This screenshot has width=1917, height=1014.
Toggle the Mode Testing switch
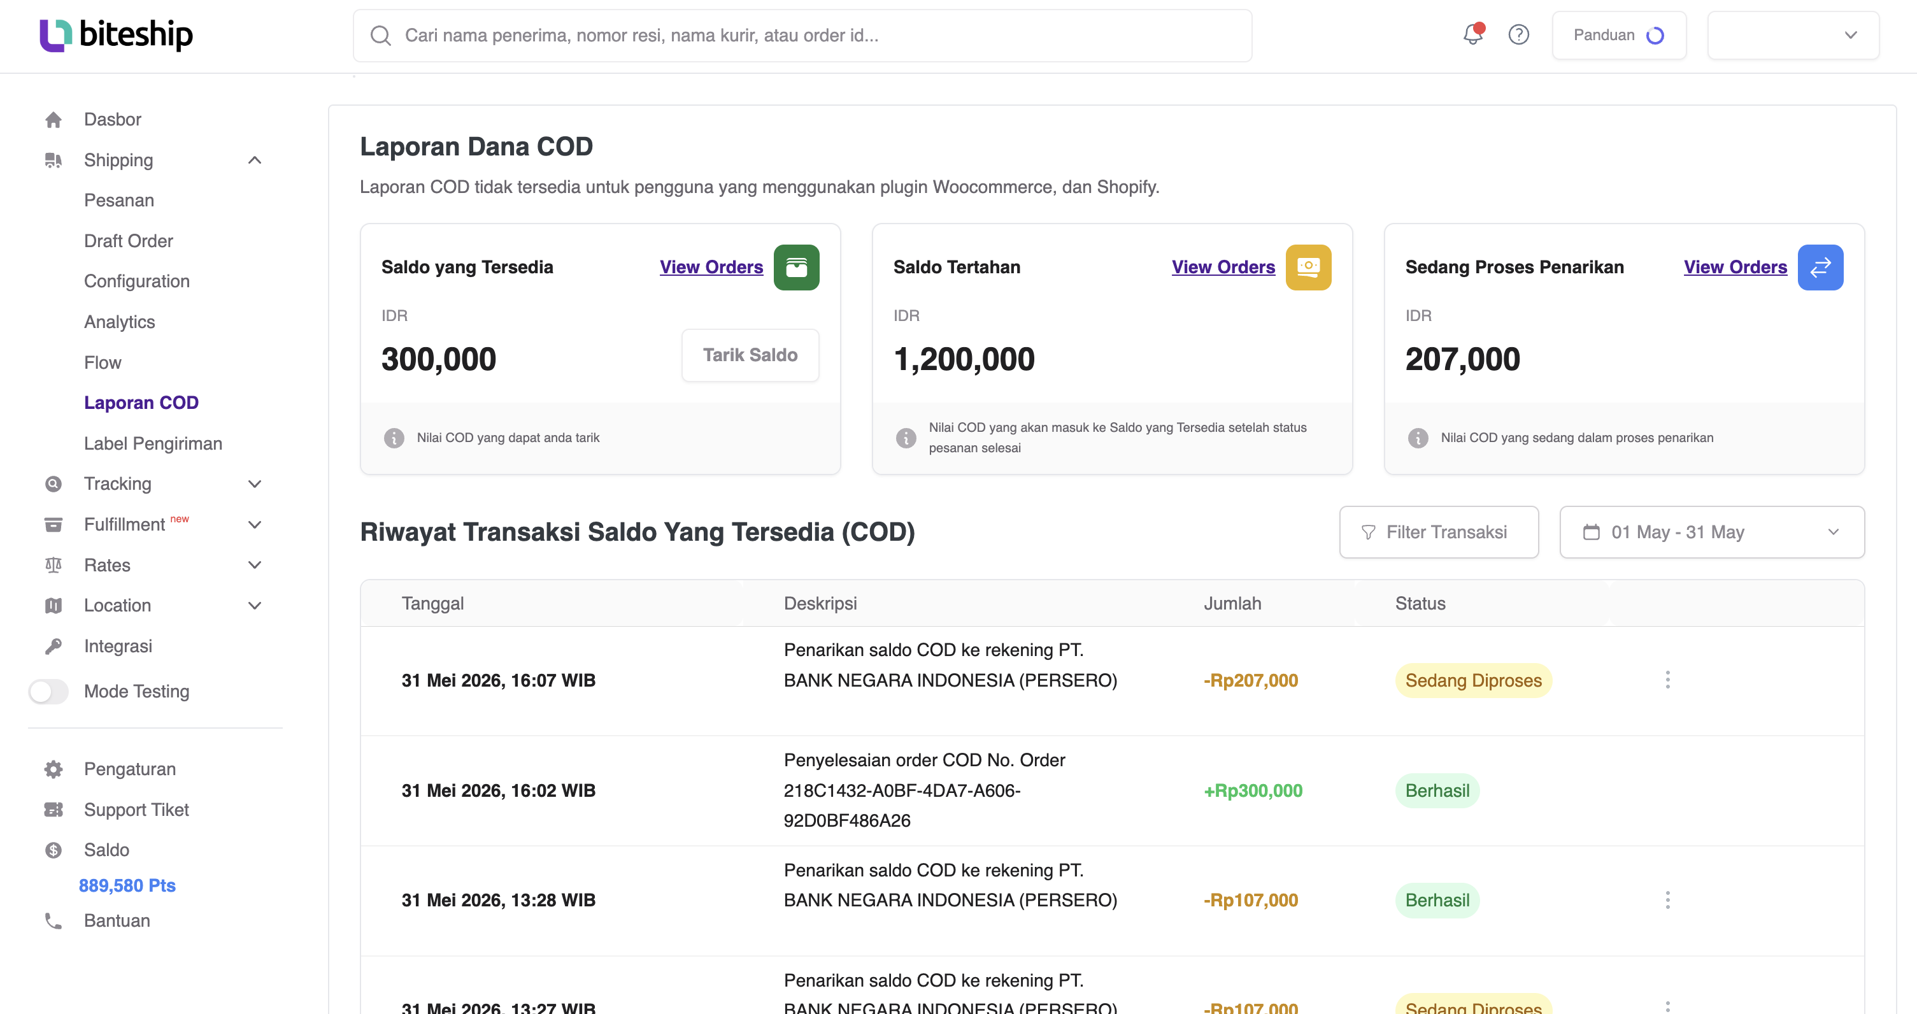coord(48,692)
